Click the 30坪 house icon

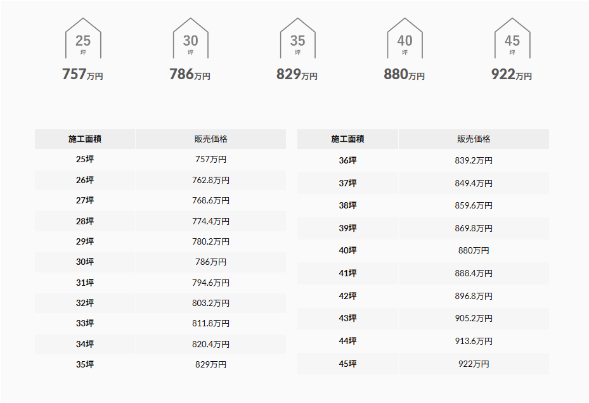pyautogui.click(x=190, y=38)
